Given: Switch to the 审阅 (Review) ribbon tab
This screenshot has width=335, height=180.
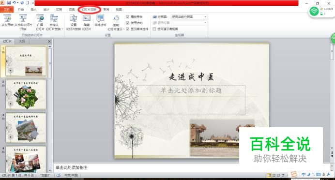Looking at the screenshot, I should [106, 9].
